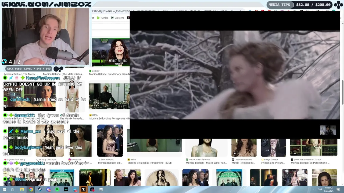This screenshot has height=193, width=344.
Task: Open 'Monica Bellucci | Matrix Wiki' result title
Action: tap(206, 163)
